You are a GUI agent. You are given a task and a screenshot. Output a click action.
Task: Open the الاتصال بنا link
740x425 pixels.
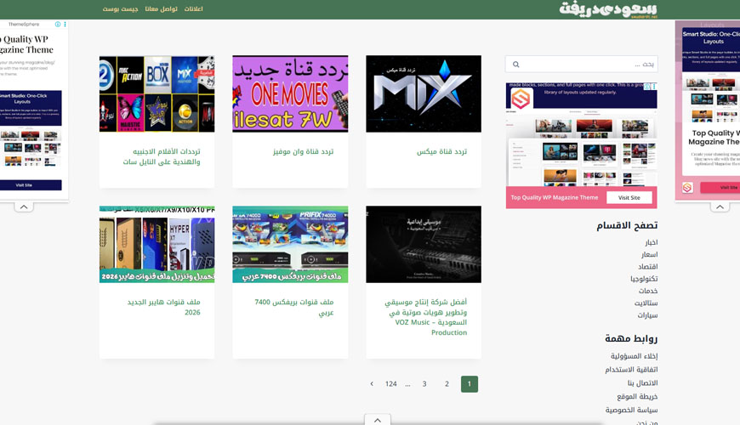(642, 383)
